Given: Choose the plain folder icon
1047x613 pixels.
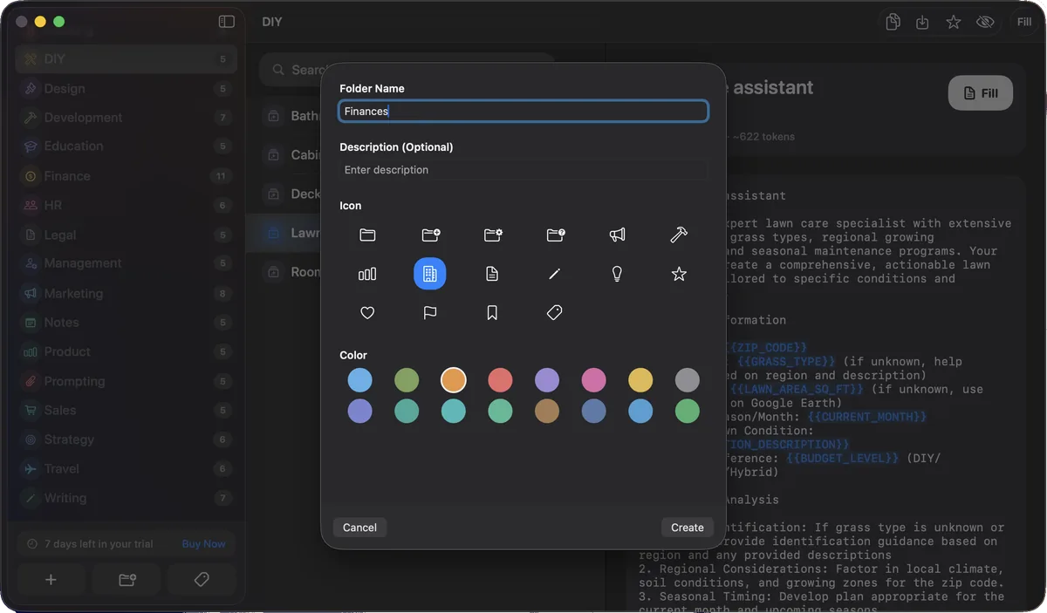Looking at the screenshot, I should [367, 235].
